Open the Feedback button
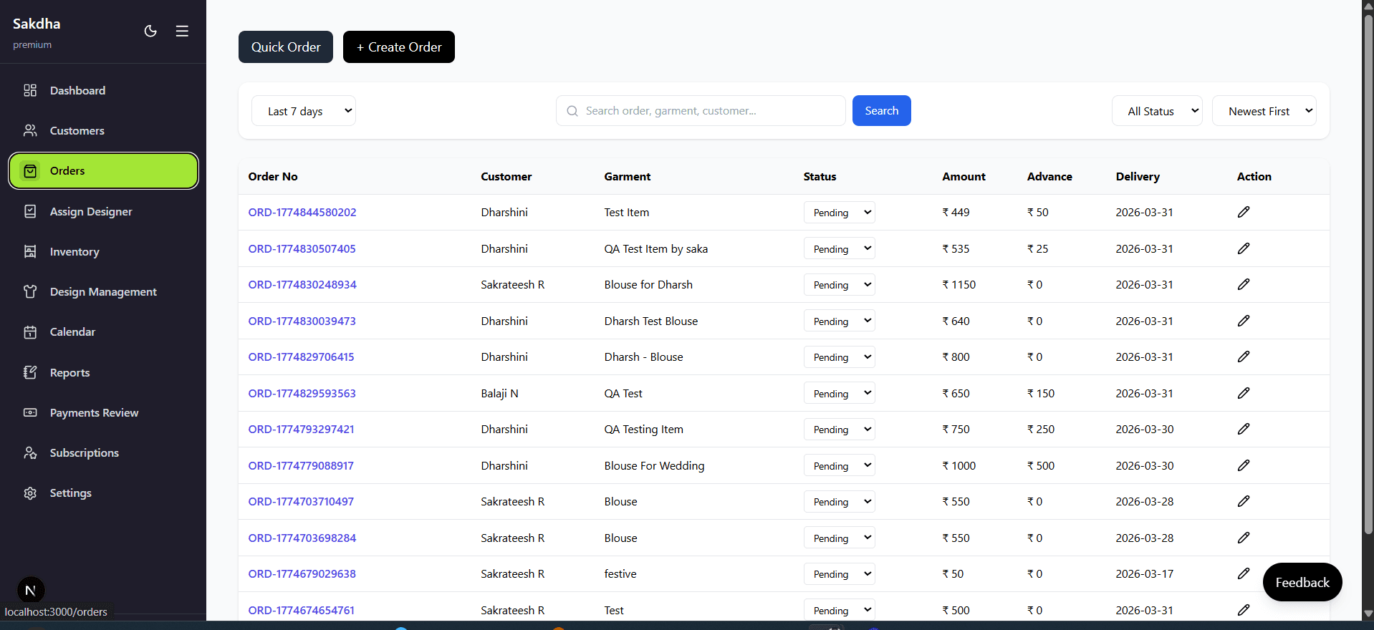This screenshot has width=1374, height=630. pos(1302,582)
